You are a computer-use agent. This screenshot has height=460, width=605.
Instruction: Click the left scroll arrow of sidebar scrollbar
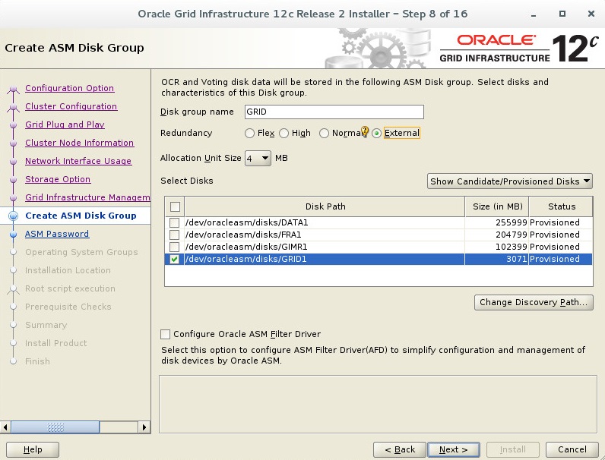[x=5, y=427]
